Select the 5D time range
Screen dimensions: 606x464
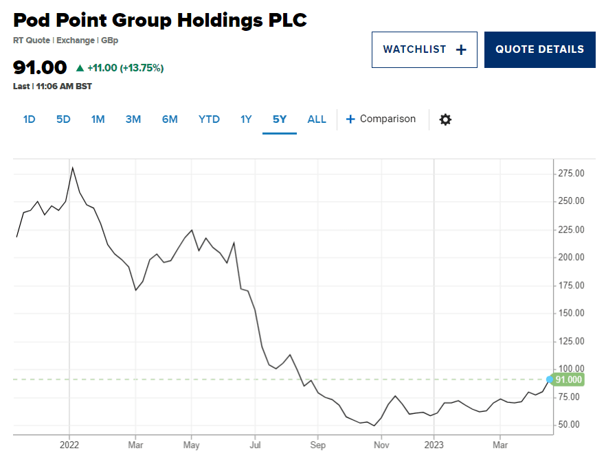tap(63, 119)
